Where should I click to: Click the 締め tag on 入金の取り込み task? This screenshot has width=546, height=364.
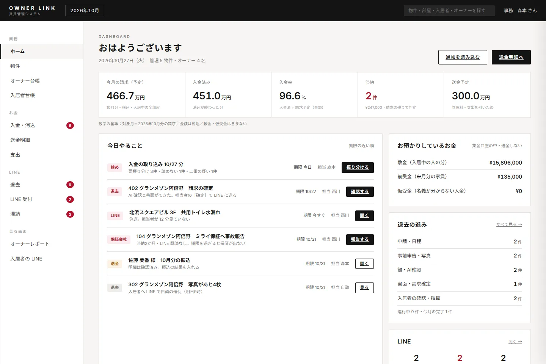(115, 167)
